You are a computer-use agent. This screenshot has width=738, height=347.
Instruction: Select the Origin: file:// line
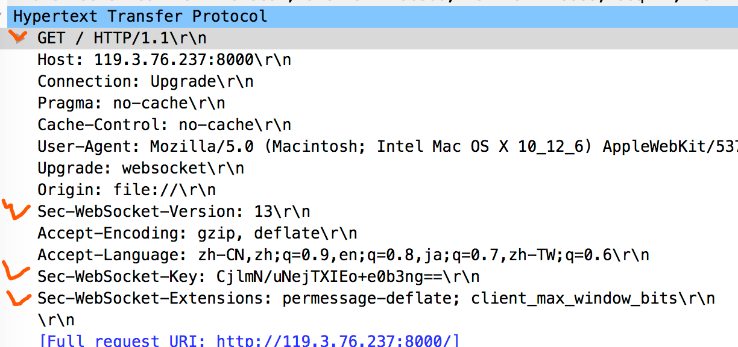(x=127, y=190)
